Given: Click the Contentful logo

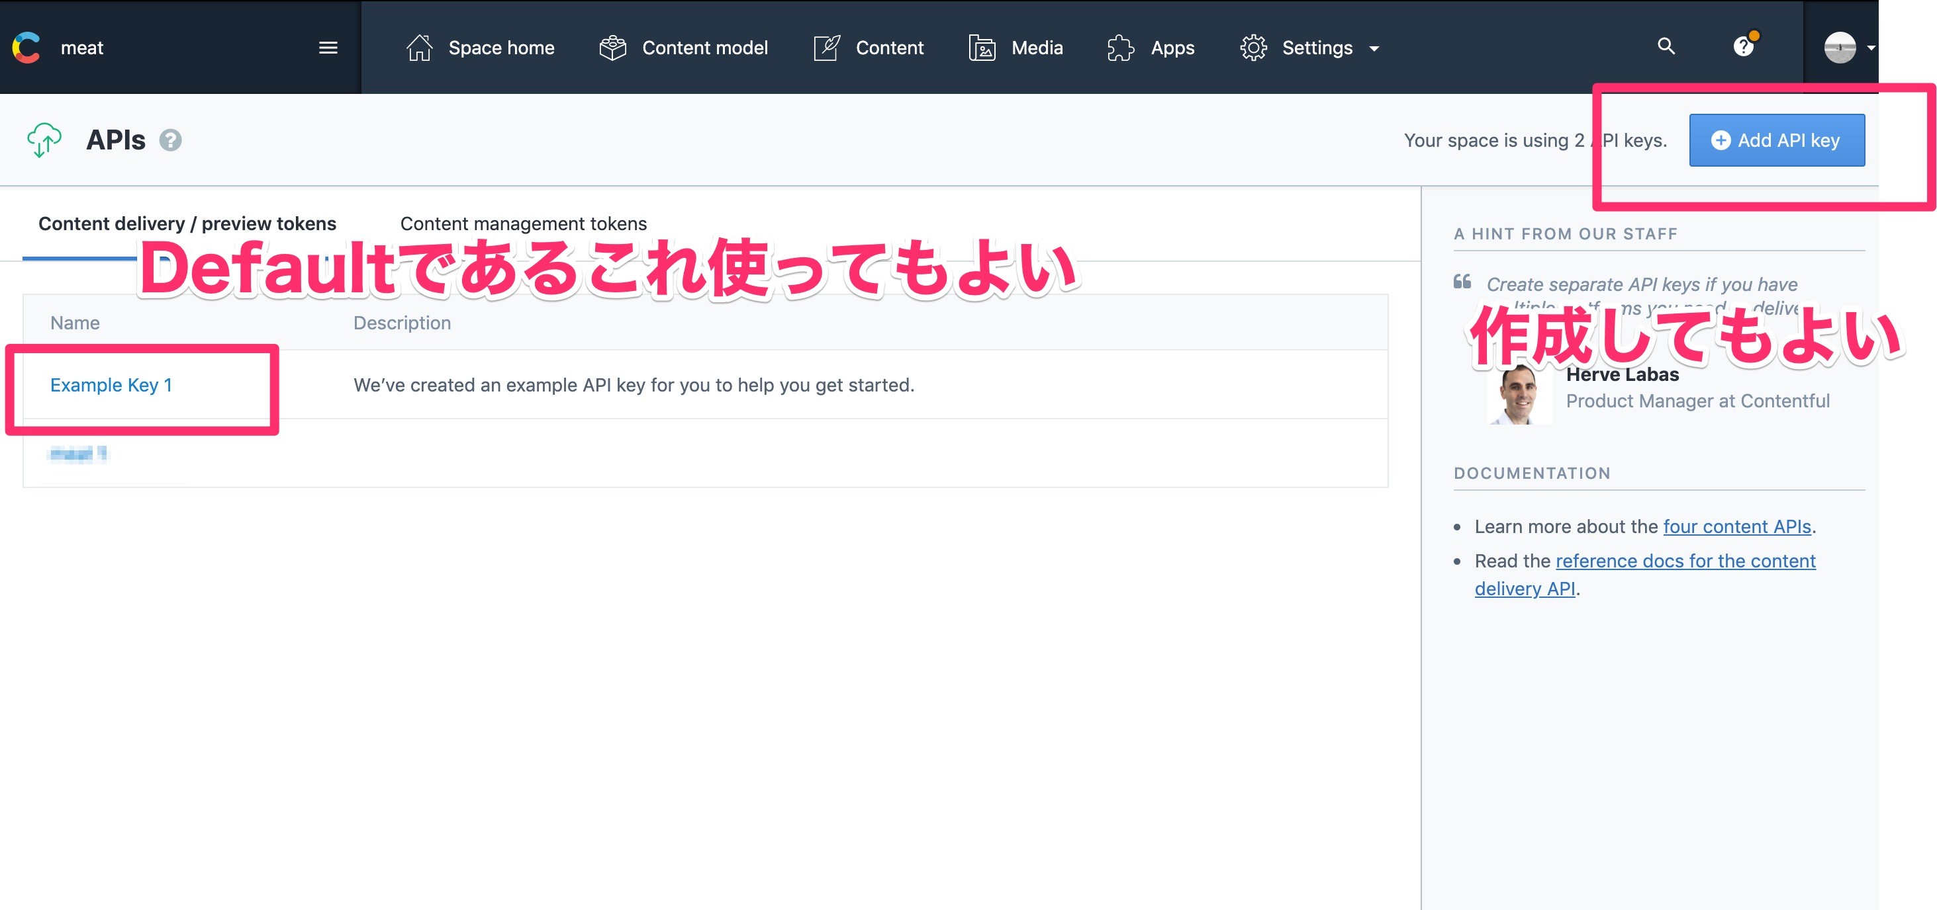Looking at the screenshot, I should pyautogui.click(x=26, y=46).
